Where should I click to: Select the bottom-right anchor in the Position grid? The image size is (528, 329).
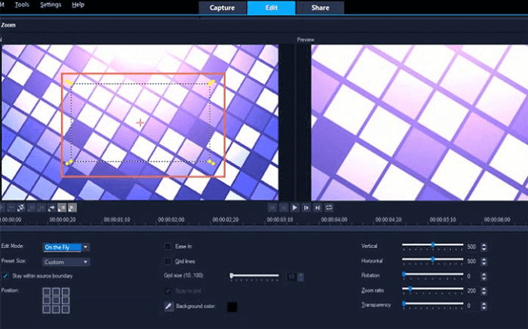coord(64,308)
